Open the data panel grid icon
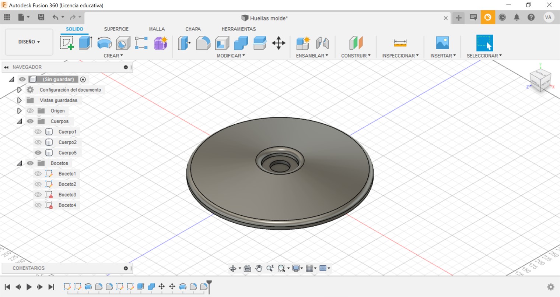Viewport: 560px width, 297px height. click(7, 17)
